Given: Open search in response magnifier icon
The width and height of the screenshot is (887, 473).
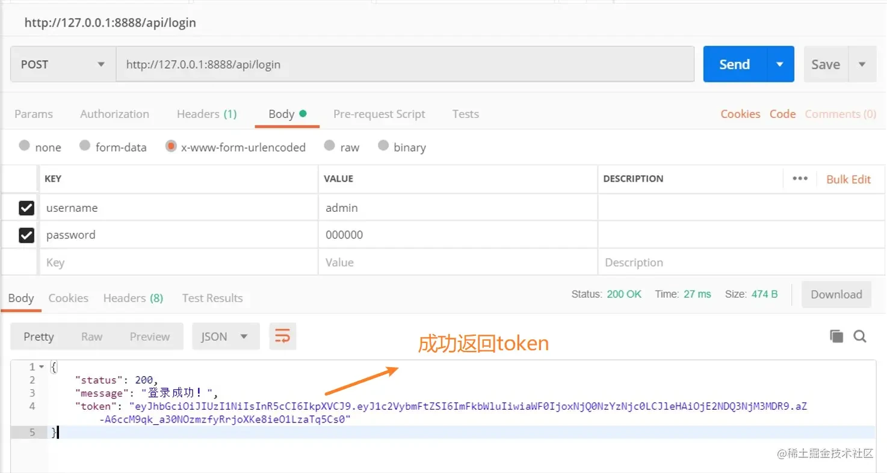Looking at the screenshot, I should pos(860,336).
